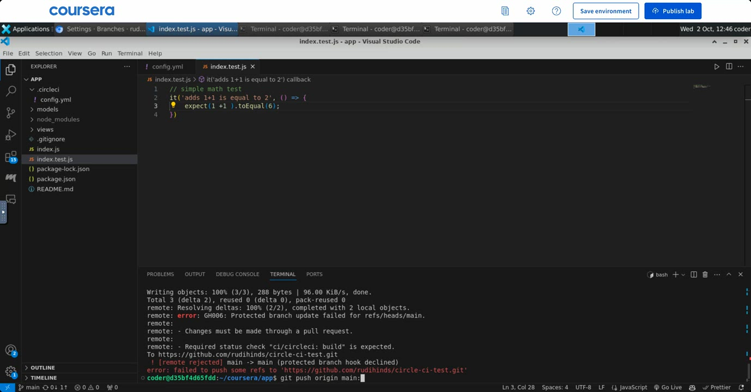751x392 pixels.
Task: Open the Coursera help question mark icon
Action: [x=556, y=11]
